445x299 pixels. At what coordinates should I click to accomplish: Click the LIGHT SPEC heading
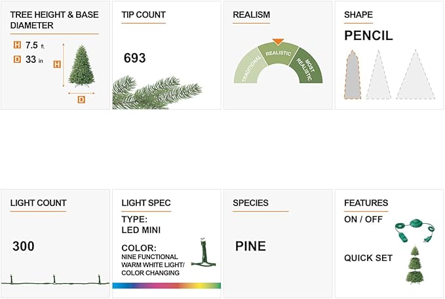click(146, 203)
